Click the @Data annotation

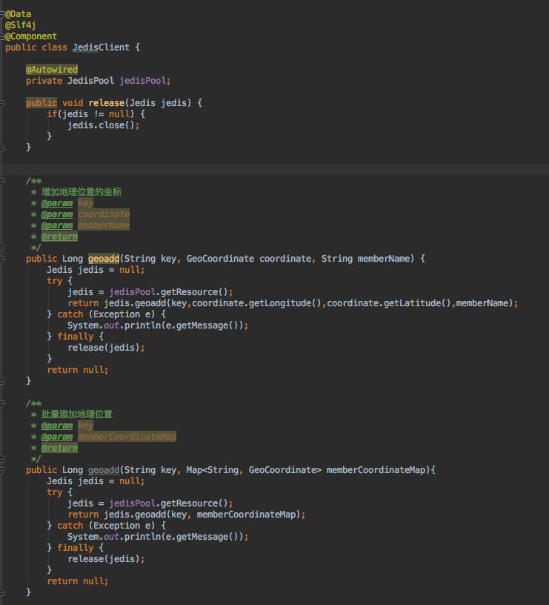tap(18, 14)
